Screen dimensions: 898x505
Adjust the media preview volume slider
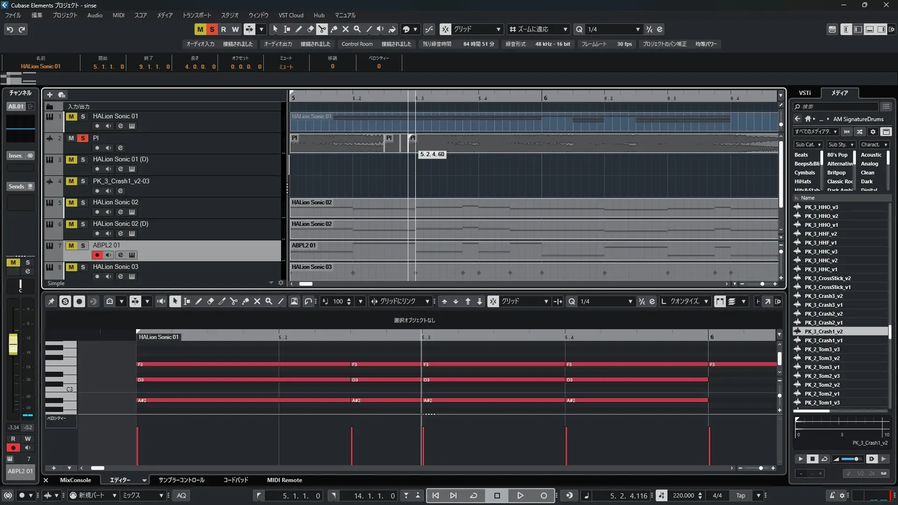point(850,459)
